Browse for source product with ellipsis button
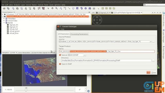 pyautogui.click(x=153, y=42)
